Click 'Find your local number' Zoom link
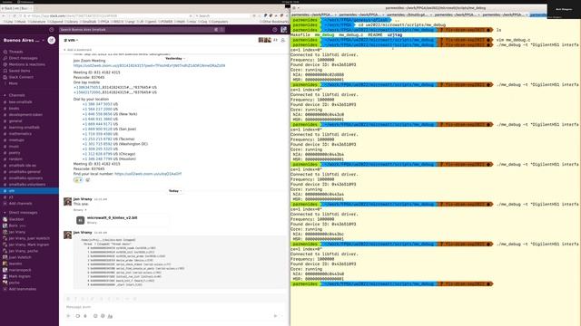The image size is (581, 326). (x=148, y=174)
